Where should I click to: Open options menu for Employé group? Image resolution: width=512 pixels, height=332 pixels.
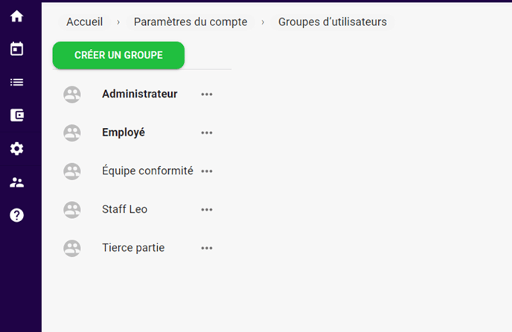pos(207,133)
